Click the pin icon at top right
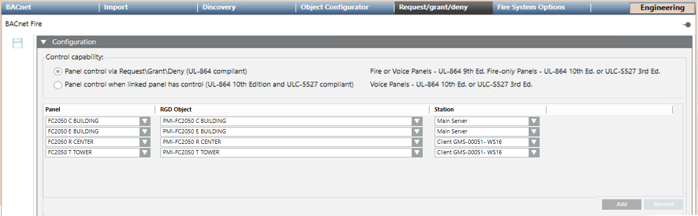Image resolution: width=698 pixels, height=216 pixels. point(687,25)
